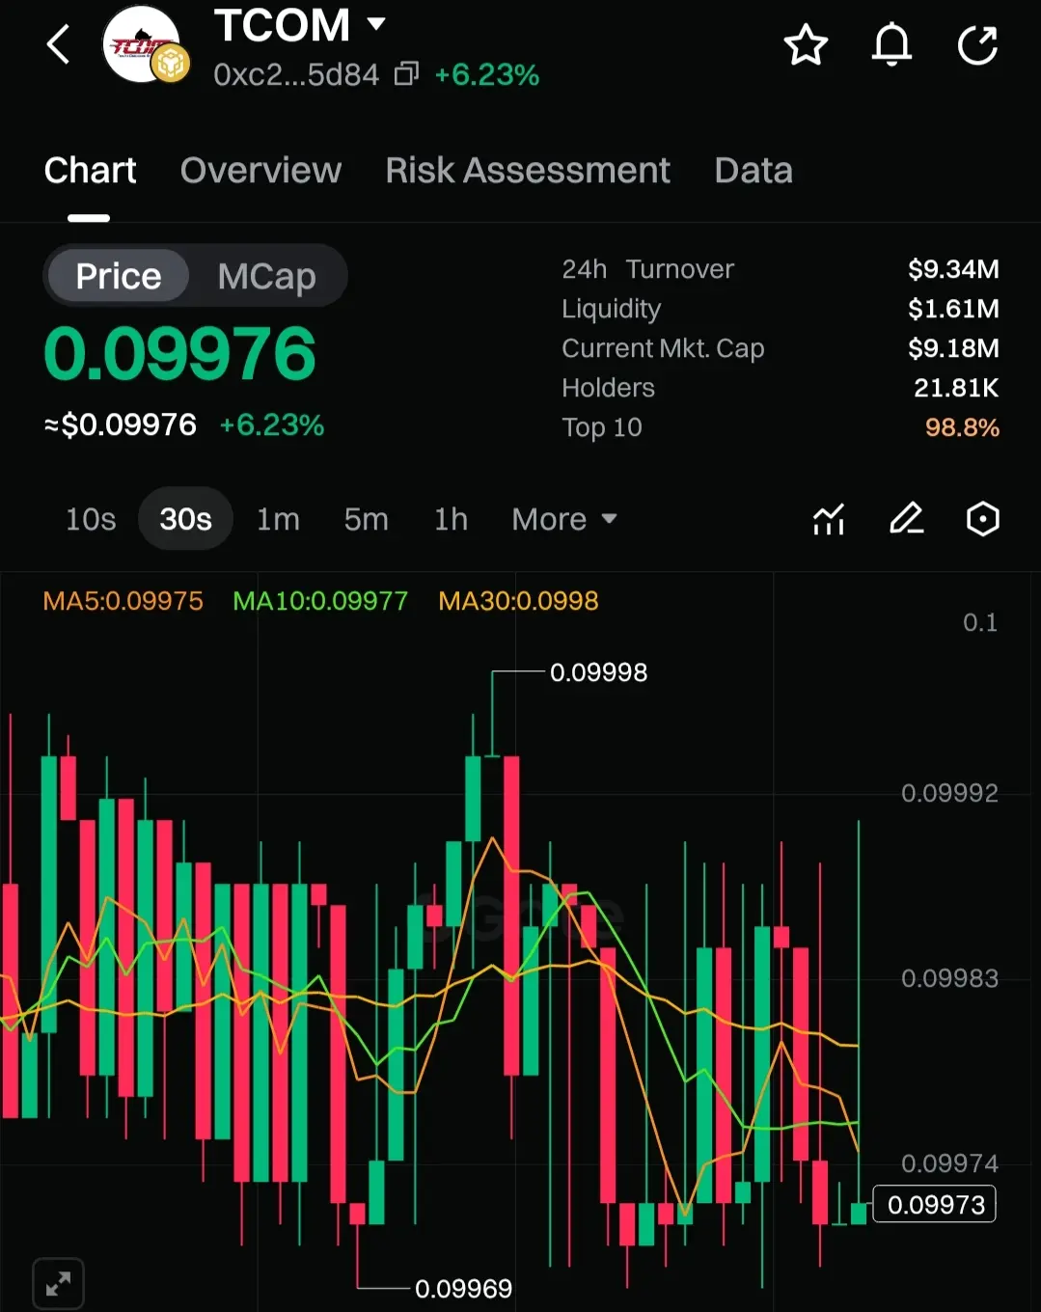Viewport: 1041px width, 1312px height.
Task: Tap the MA30:0.0998 indicator label
Action: (518, 601)
